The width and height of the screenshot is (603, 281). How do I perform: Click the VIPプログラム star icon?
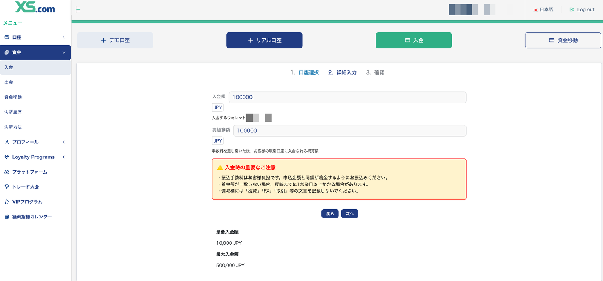(6, 202)
